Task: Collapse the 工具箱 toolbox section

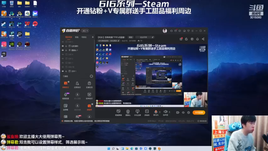Action: coord(91,76)
